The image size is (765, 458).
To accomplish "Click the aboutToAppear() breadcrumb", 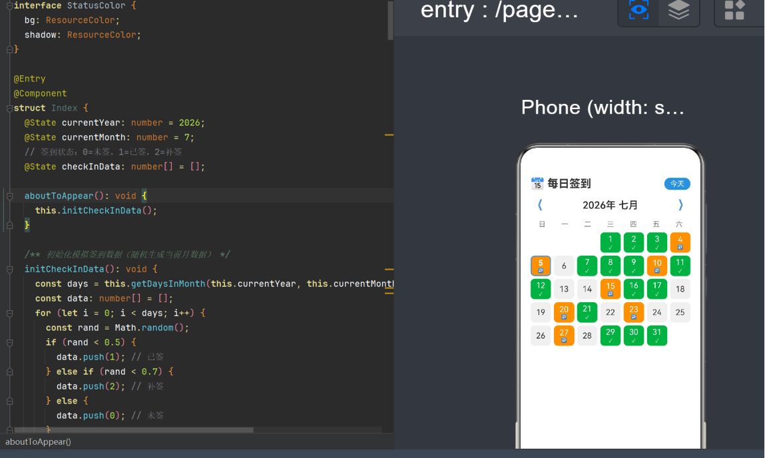I will (38, 442).
